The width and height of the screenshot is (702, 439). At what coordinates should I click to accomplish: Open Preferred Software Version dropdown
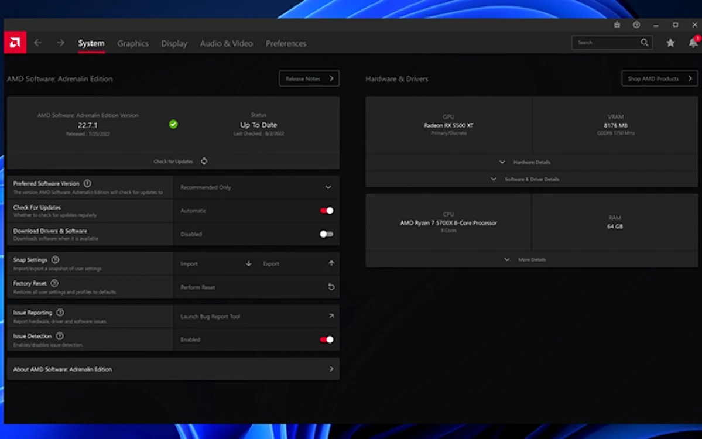click(256, 187)
